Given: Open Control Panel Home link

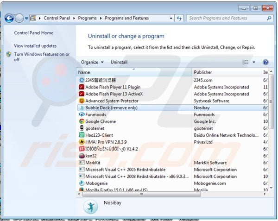Looking at the screenshot, I should click(x=34, y=33).
